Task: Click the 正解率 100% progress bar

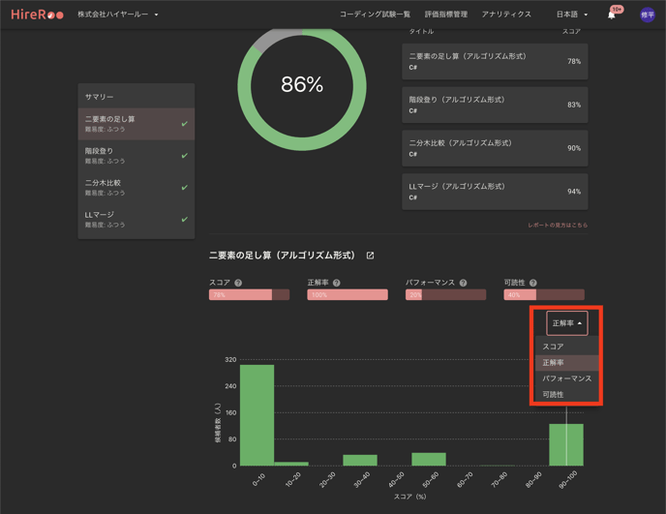Action: click(x=348, y=295)
